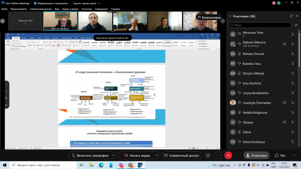Click Совместный доступ share button
Viewport: 301px width, 169px height.
(x=182, y=155)
